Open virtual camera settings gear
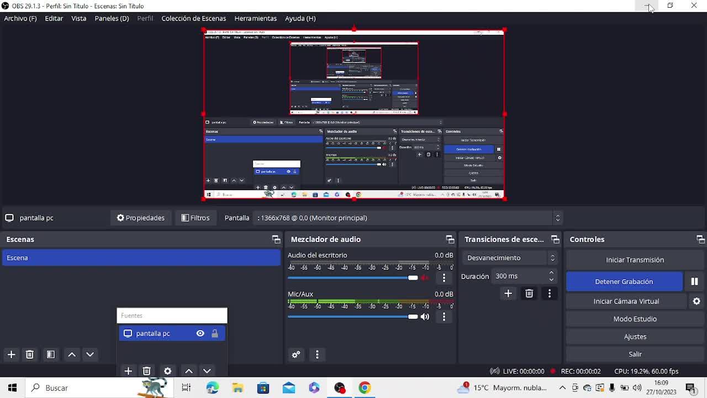This screenshot has width=707, height=398. (x=697, y=301)
